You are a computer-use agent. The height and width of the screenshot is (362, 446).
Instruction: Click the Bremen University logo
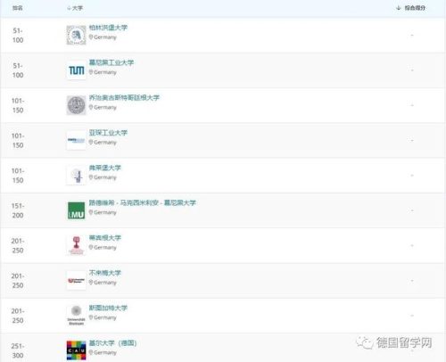point(76,281)
